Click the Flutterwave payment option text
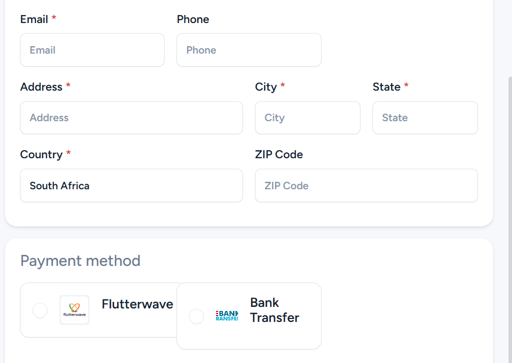Screen dimensions: 512x363 [137, 304]
